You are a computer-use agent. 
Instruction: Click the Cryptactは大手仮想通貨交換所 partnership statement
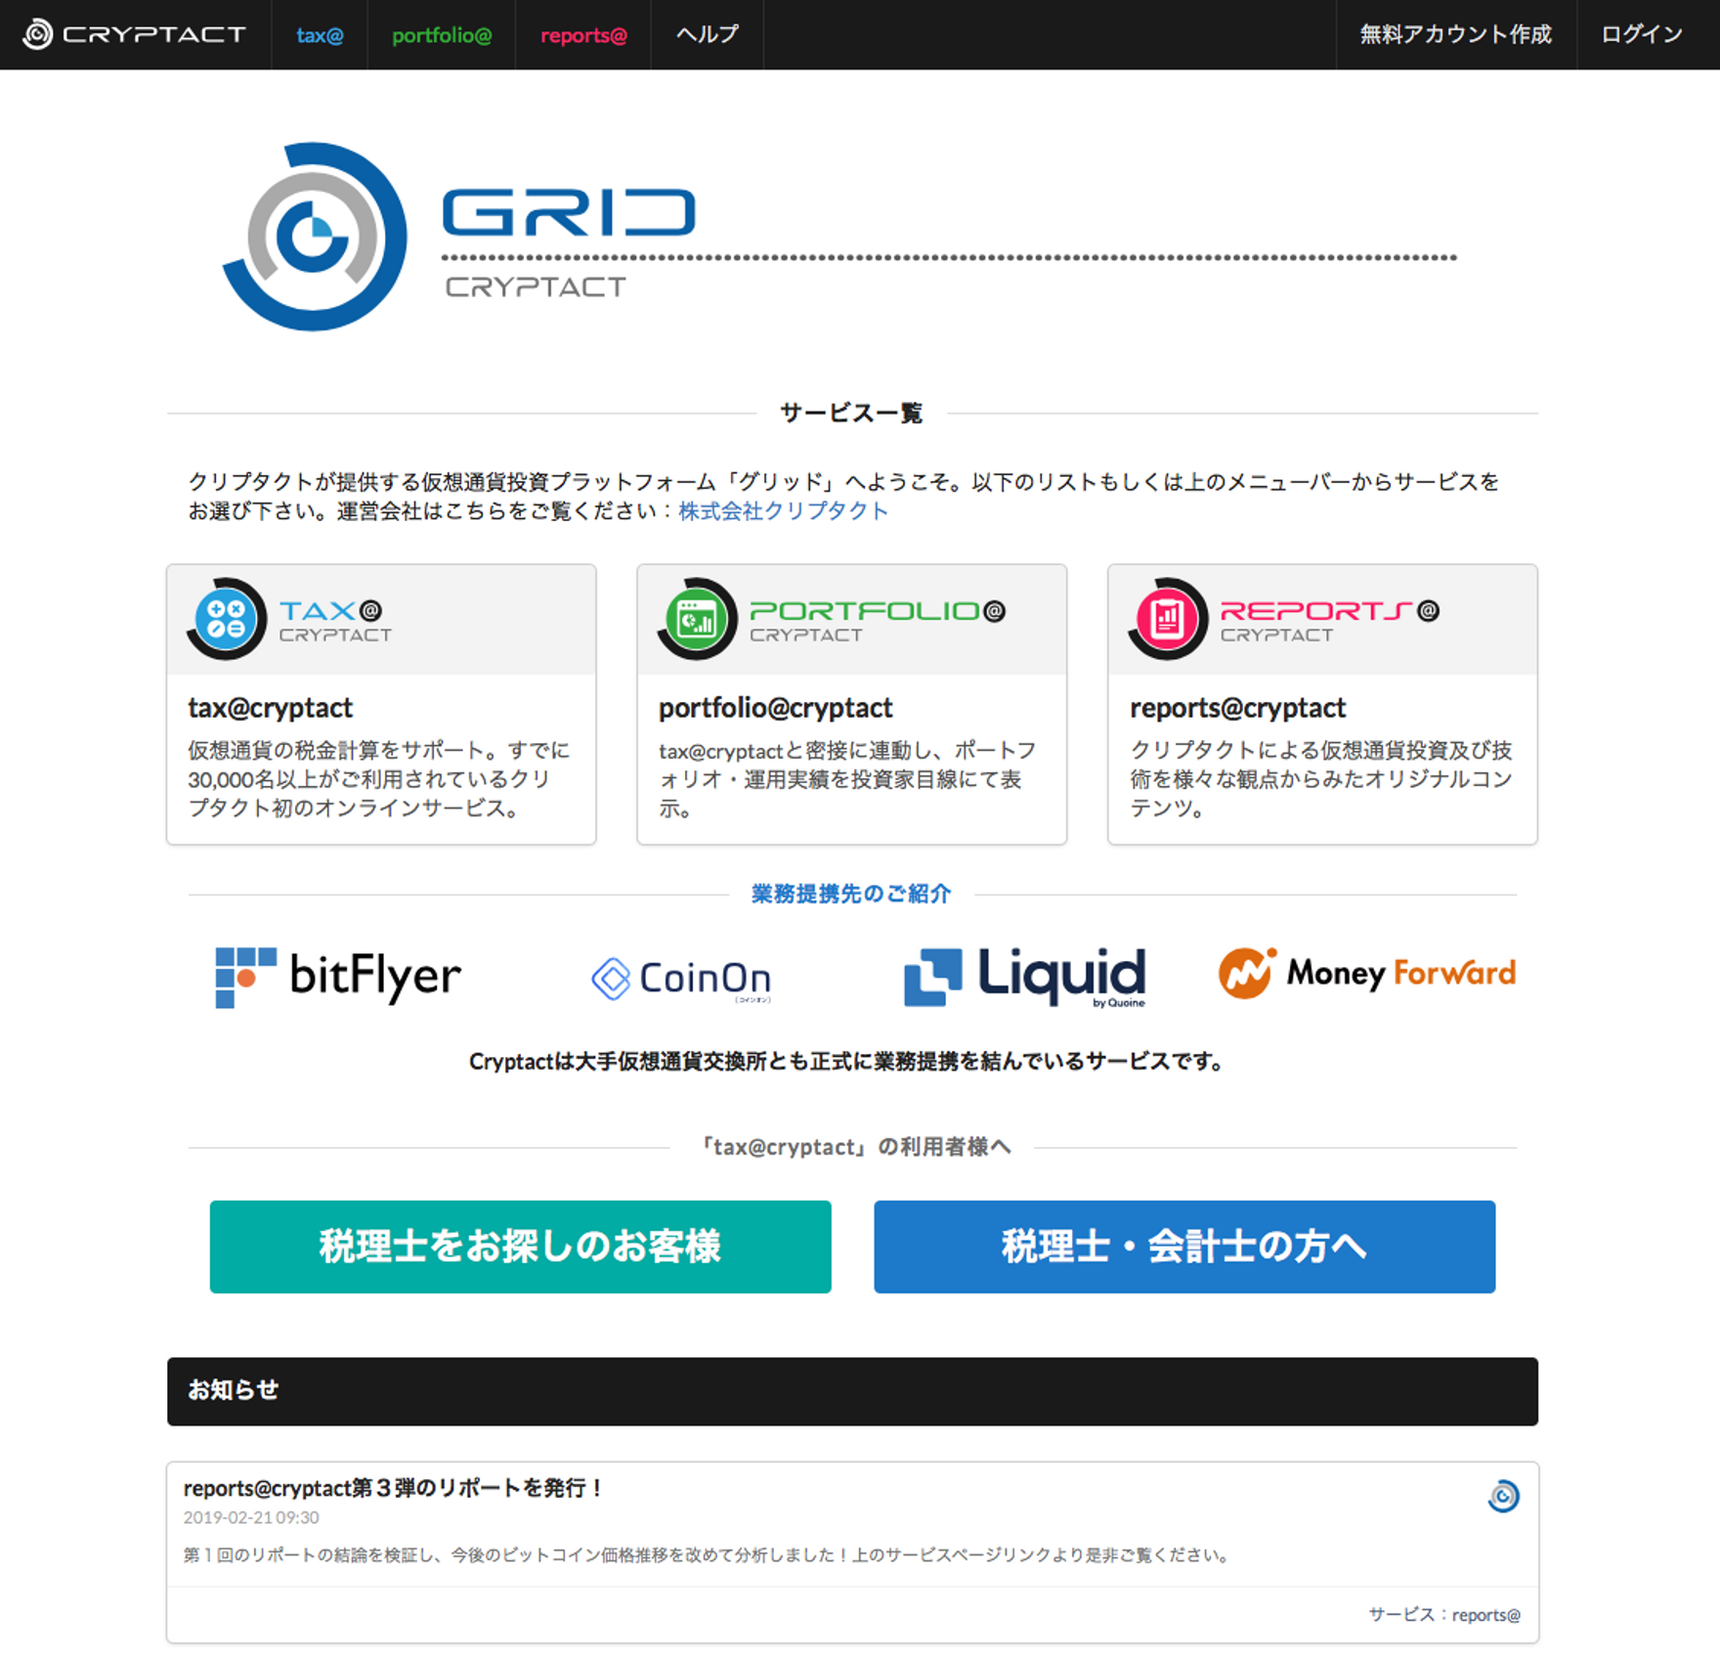(x=848, y=1062)
